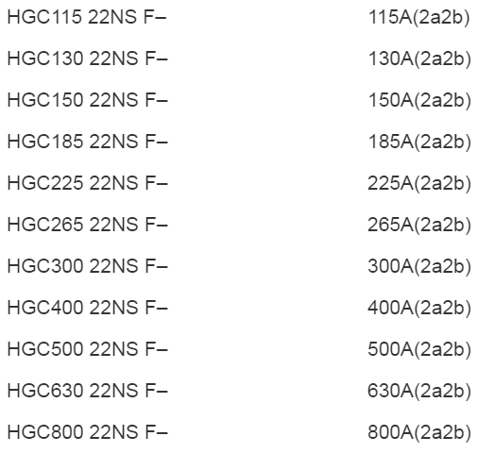Screen dimensions: 478x453
Task: Select the HGC300 22NS F– entry
Action: point(87,266)
